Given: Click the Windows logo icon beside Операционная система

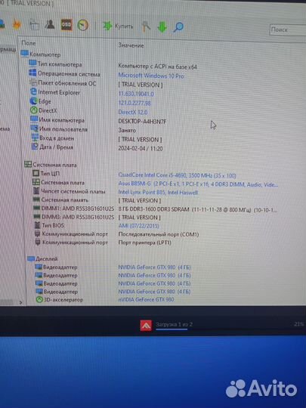Looking at the screenshot, I should [x=32, y=73].
